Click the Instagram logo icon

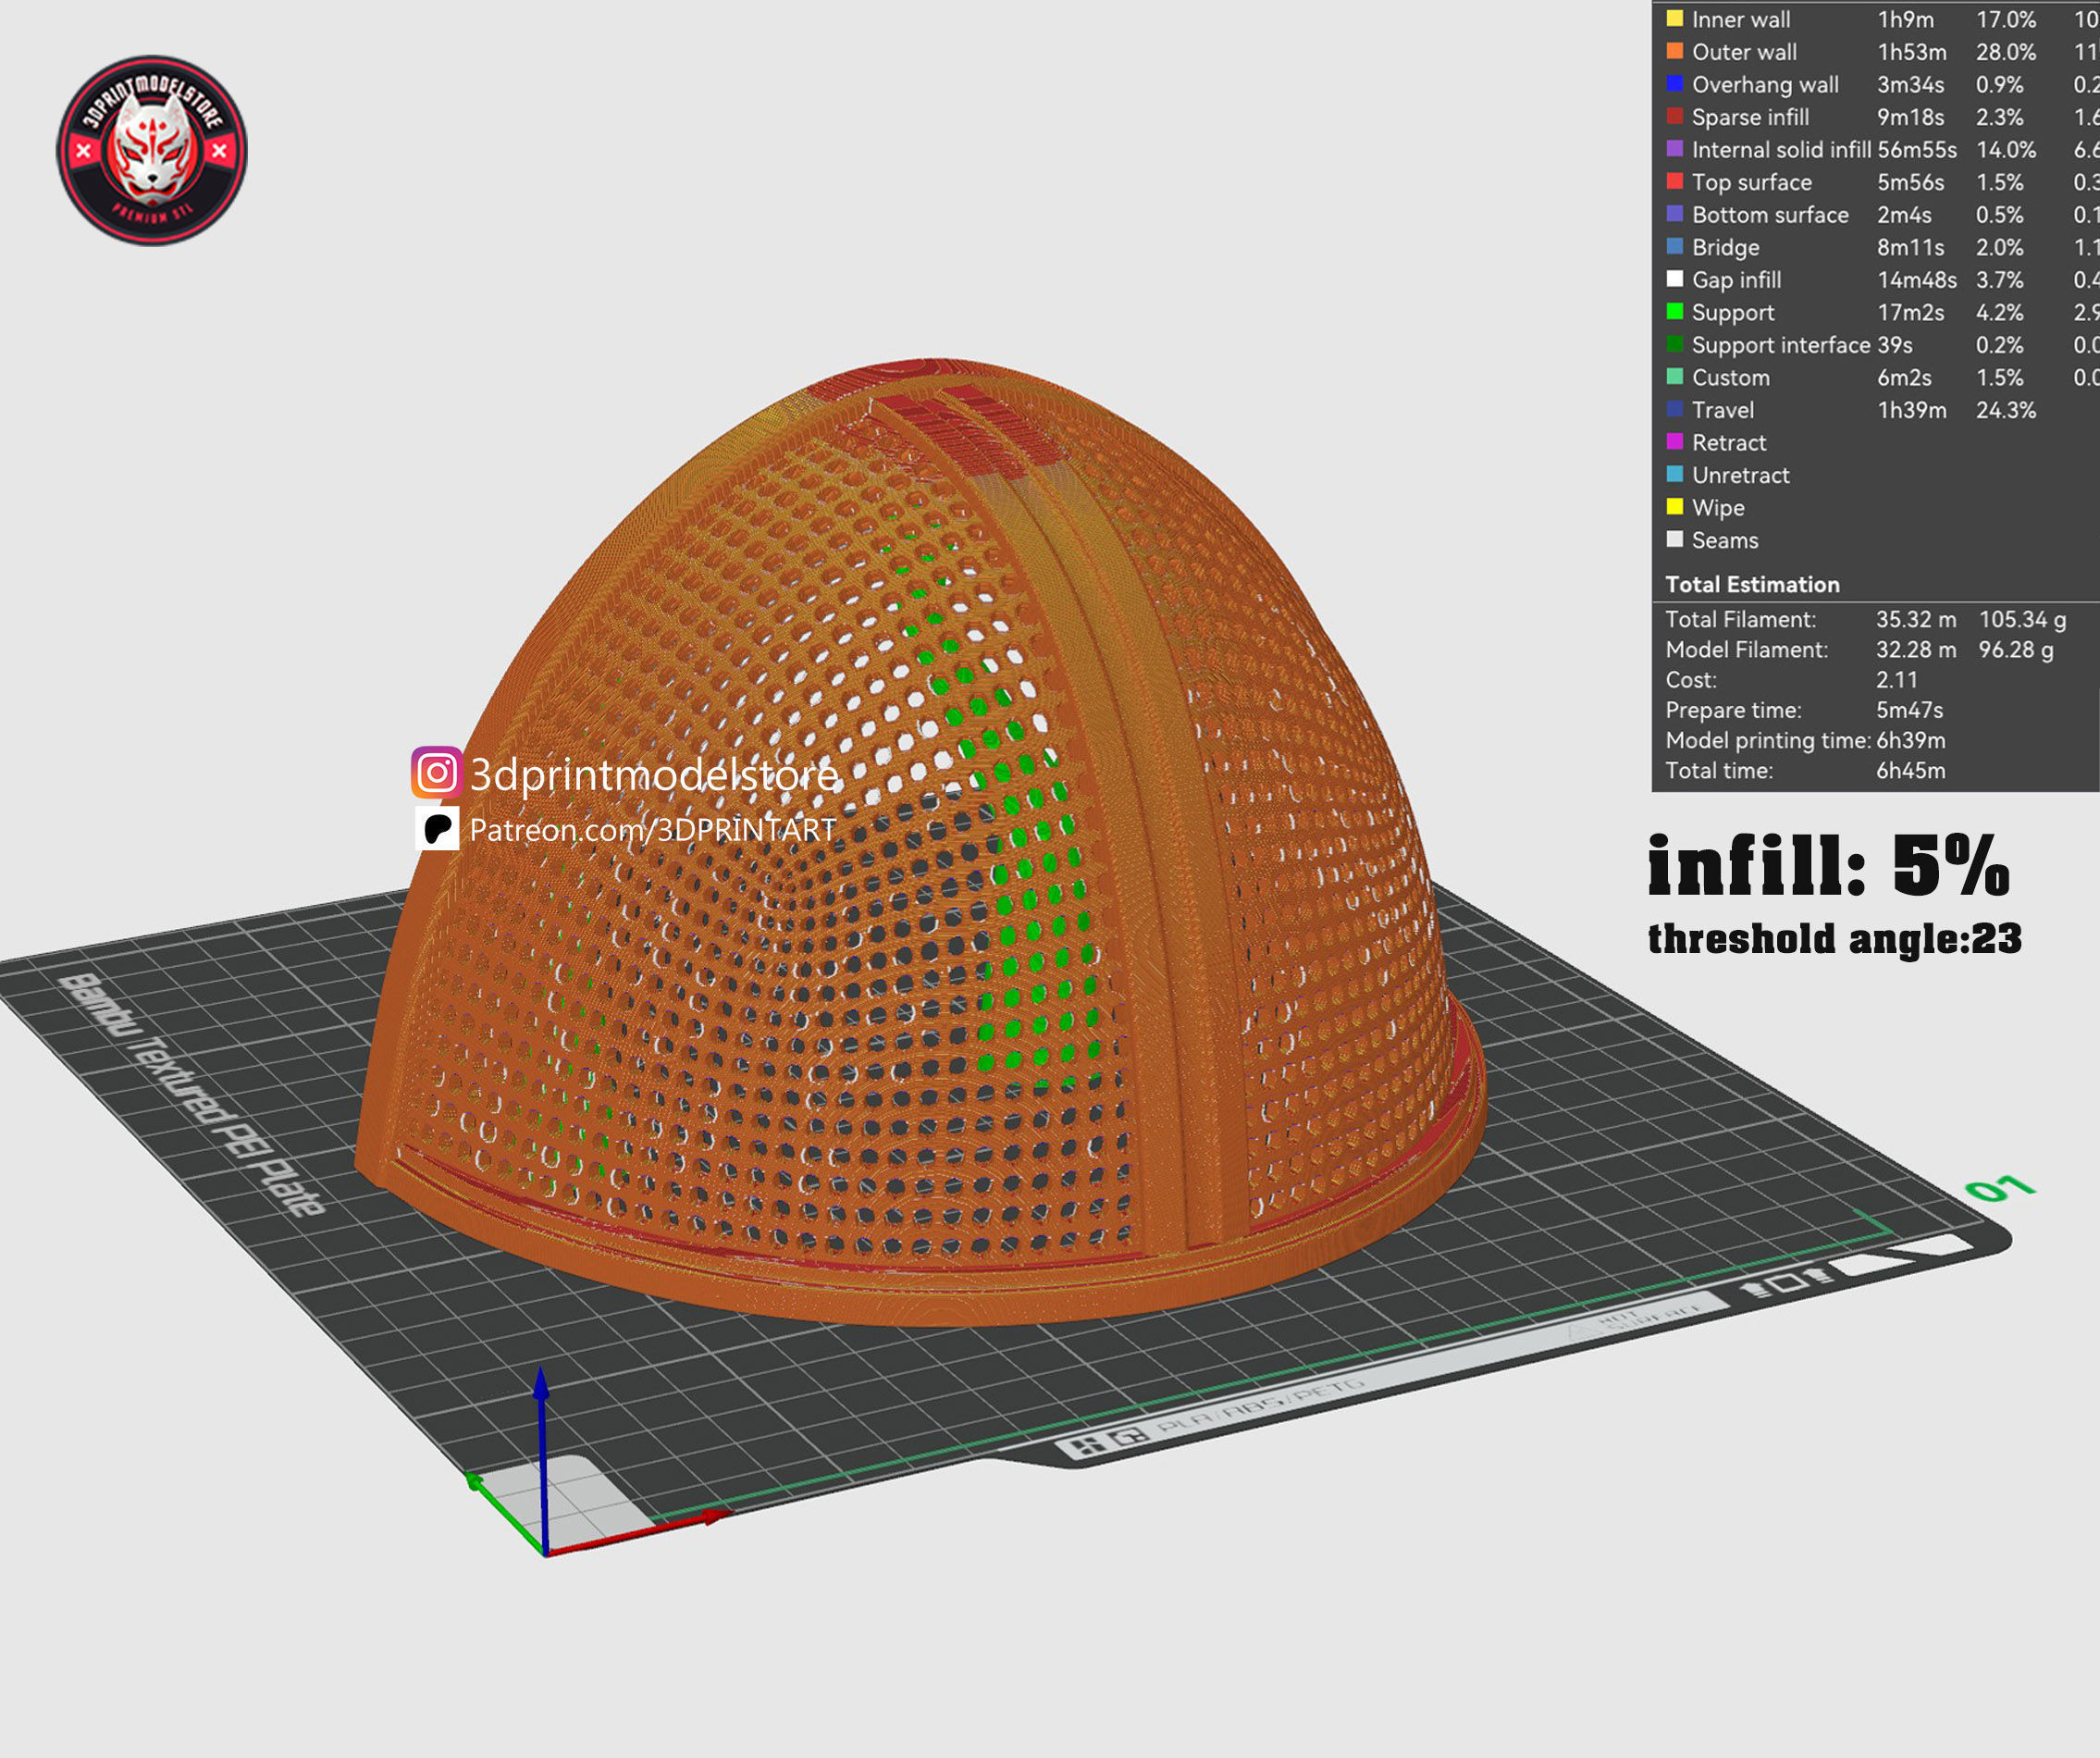[436, 772]
